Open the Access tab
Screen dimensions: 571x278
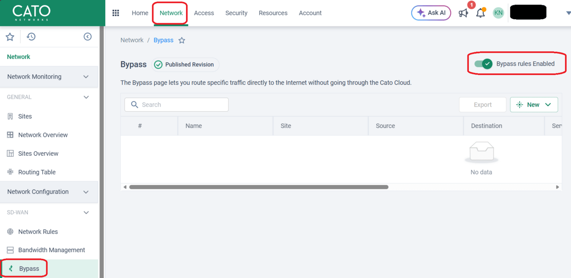pos(204,13)
